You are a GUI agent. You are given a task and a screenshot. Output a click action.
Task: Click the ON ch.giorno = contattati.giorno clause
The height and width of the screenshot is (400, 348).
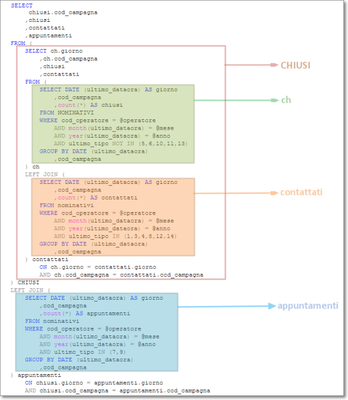tap(97, 267)
